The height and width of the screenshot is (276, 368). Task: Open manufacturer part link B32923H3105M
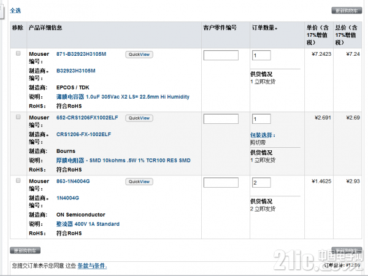pos(76,71)
